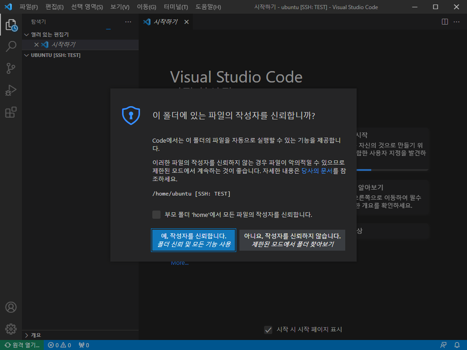Open the 보기(V) menu
The image size is (467, 350).
120,7
